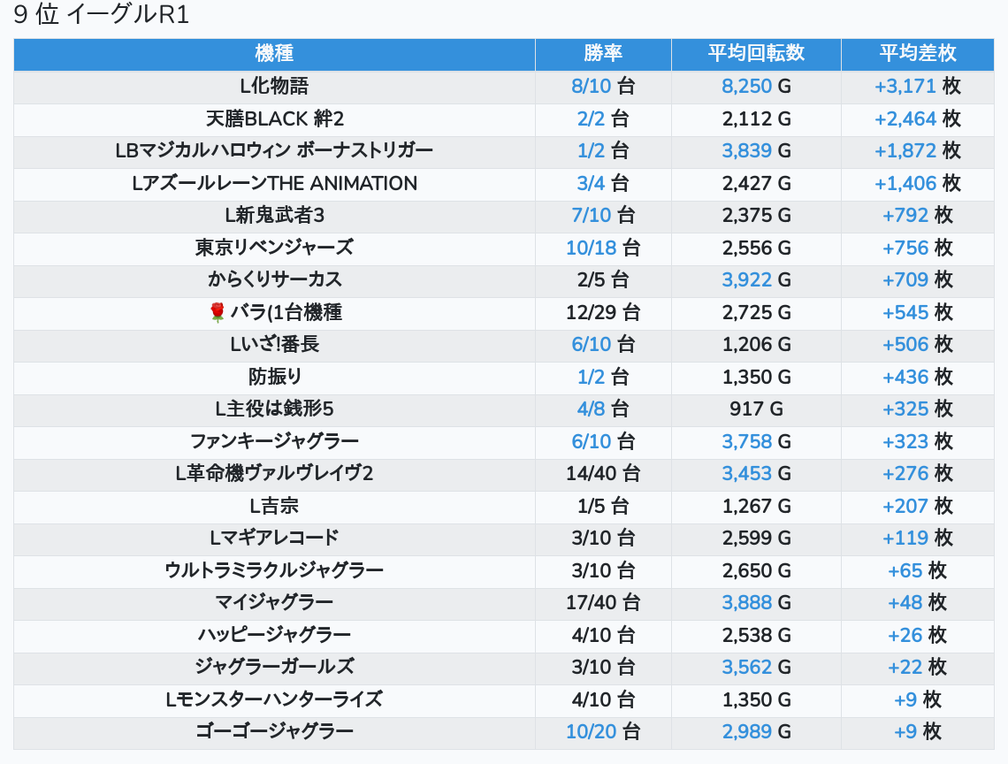Open the 3,922 G value for からくりサーカス

click(x=746, y=280)
